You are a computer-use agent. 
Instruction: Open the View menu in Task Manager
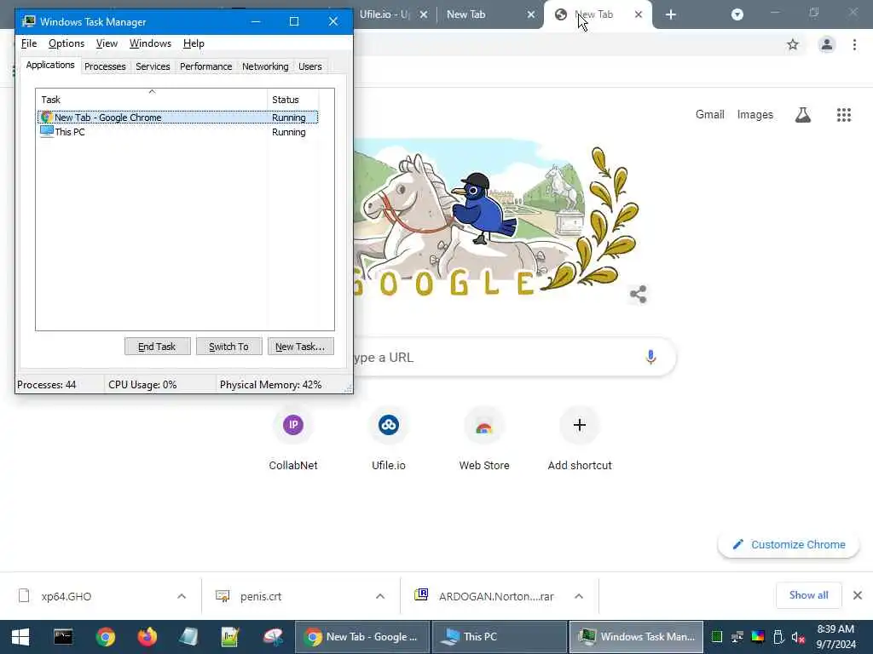[107, 43]
